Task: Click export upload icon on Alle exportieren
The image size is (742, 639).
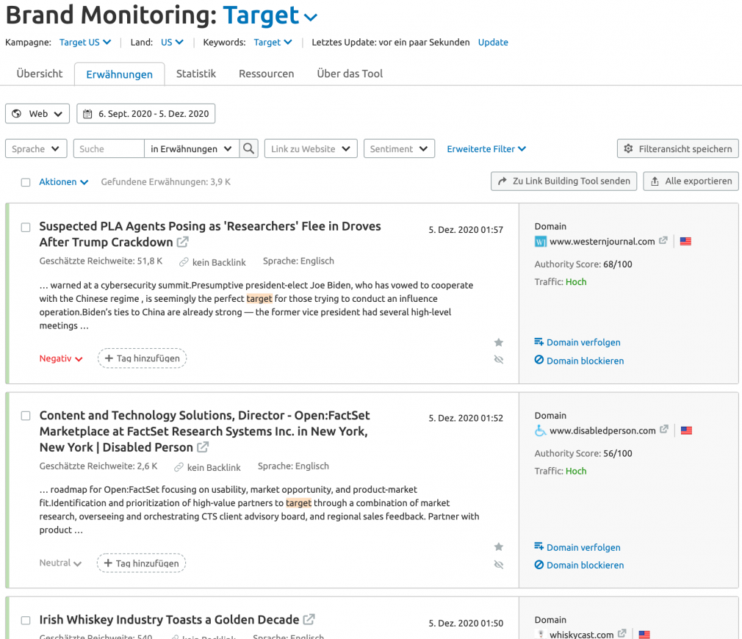Action: (x=655, y=181)
